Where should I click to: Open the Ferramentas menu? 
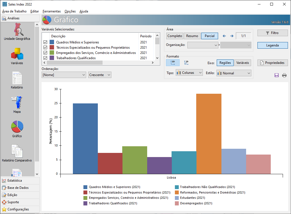click(52, 11)
